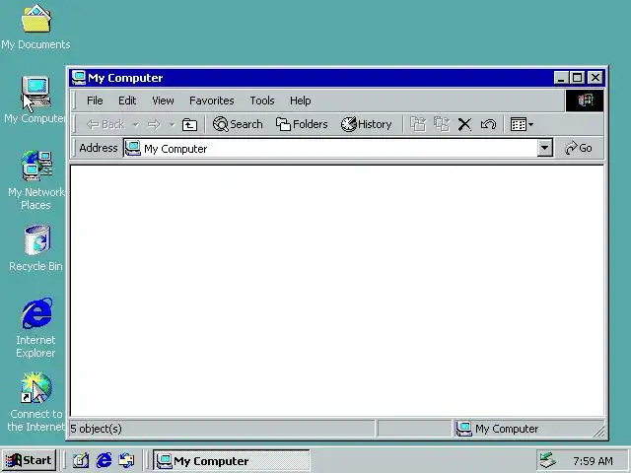
Task: Close the My Computer window
Action: pos(596,77)
